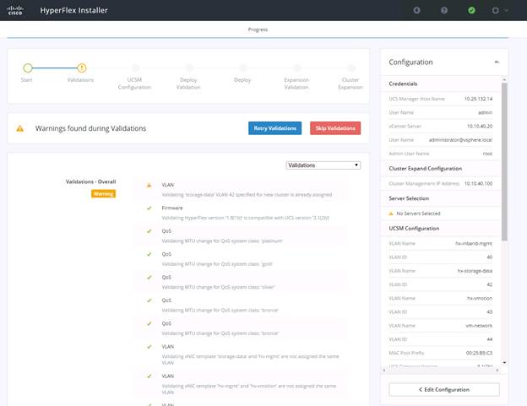Click UCSM Configuration section header in panel
527x406 pixels.
coord(414,229)
